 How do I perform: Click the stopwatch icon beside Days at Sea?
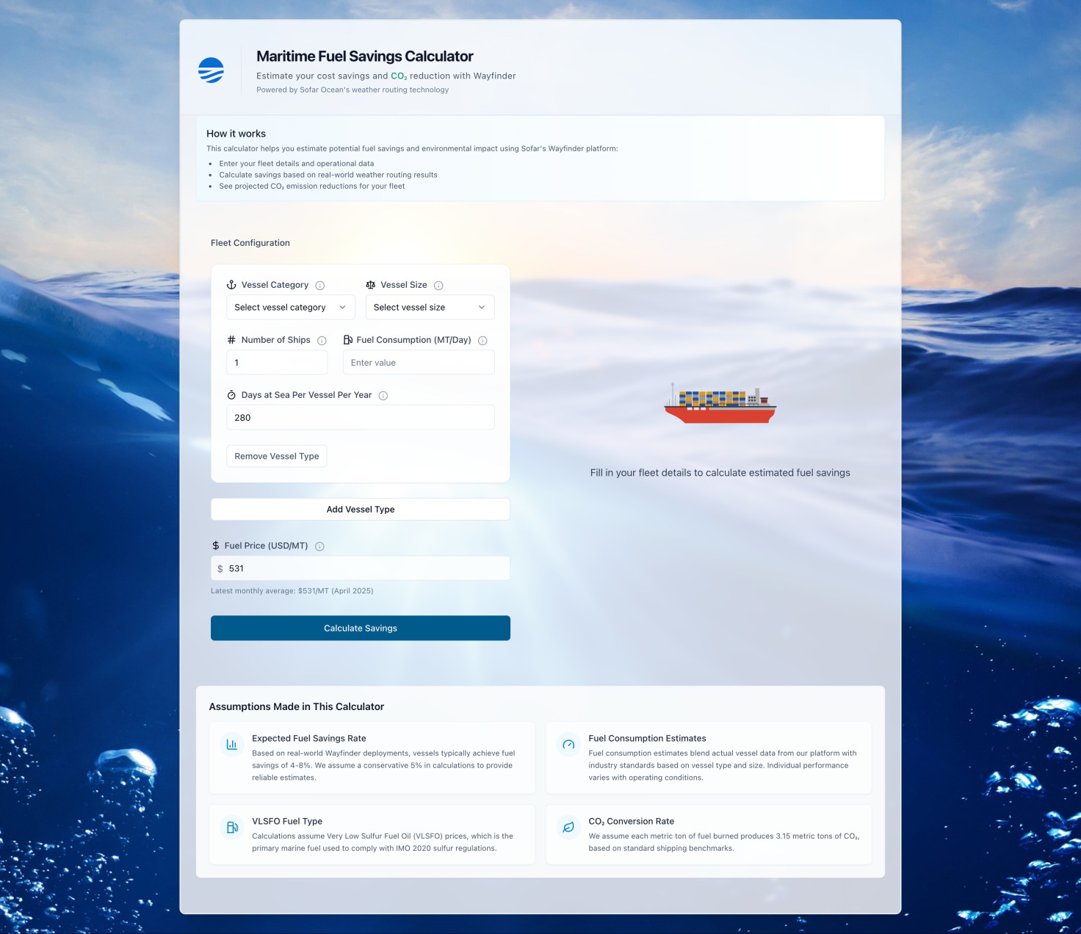click(x=231, y=395)
